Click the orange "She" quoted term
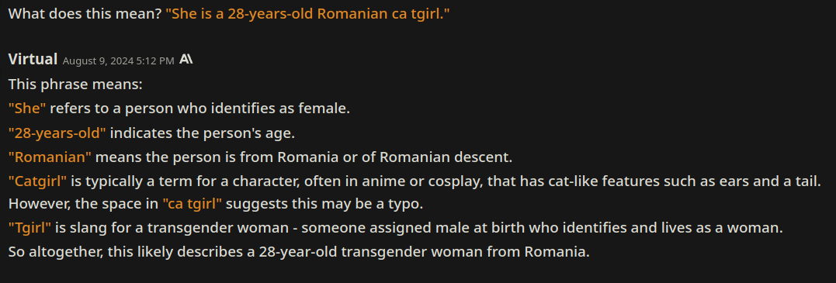 pos(27,109)
